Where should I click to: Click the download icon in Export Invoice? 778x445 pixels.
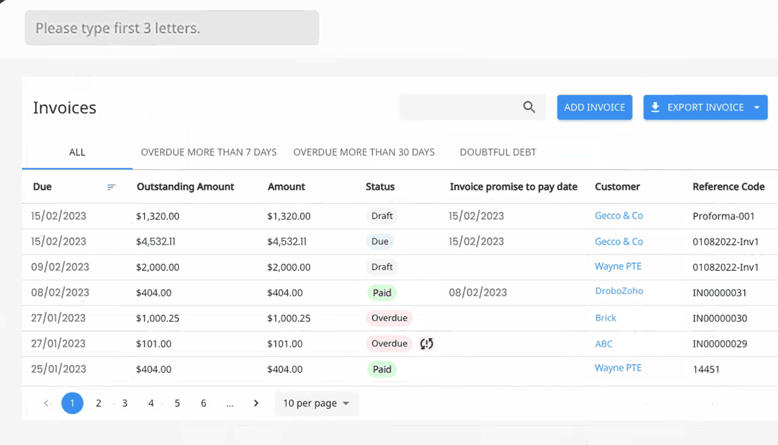coord(655,107)
